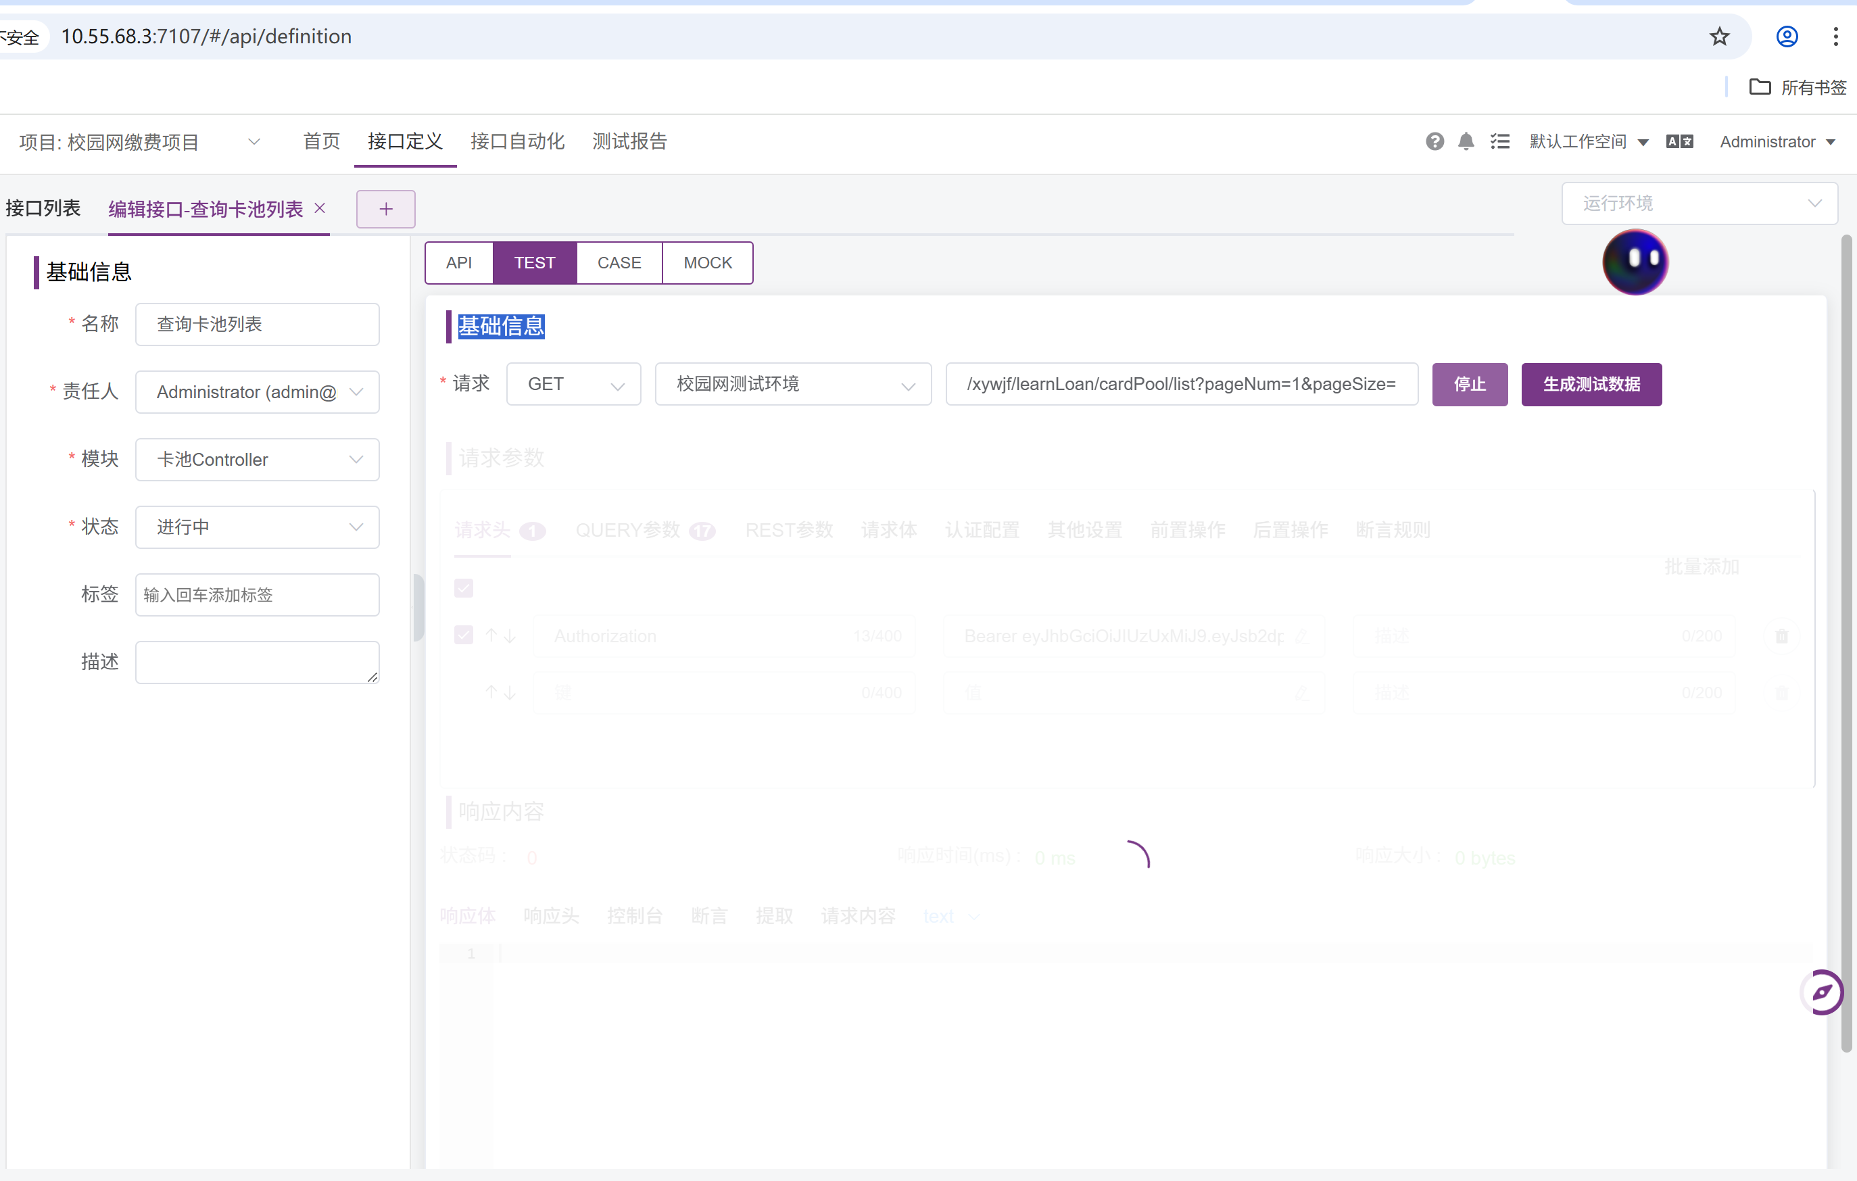
Task: Open 接口自动化 in the top navigation
Action: coord(517,141)
